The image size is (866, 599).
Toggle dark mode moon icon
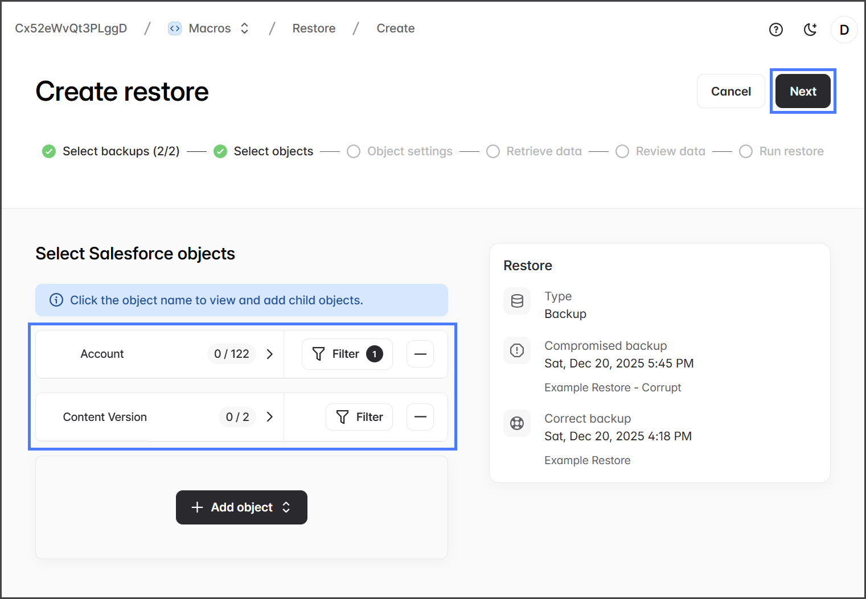(810, 30)
